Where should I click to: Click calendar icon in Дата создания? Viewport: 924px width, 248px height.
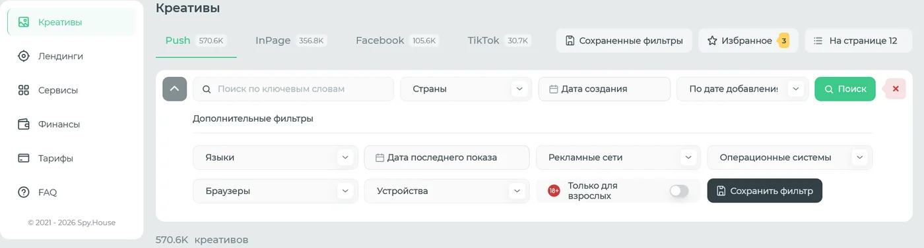point(554,89)
